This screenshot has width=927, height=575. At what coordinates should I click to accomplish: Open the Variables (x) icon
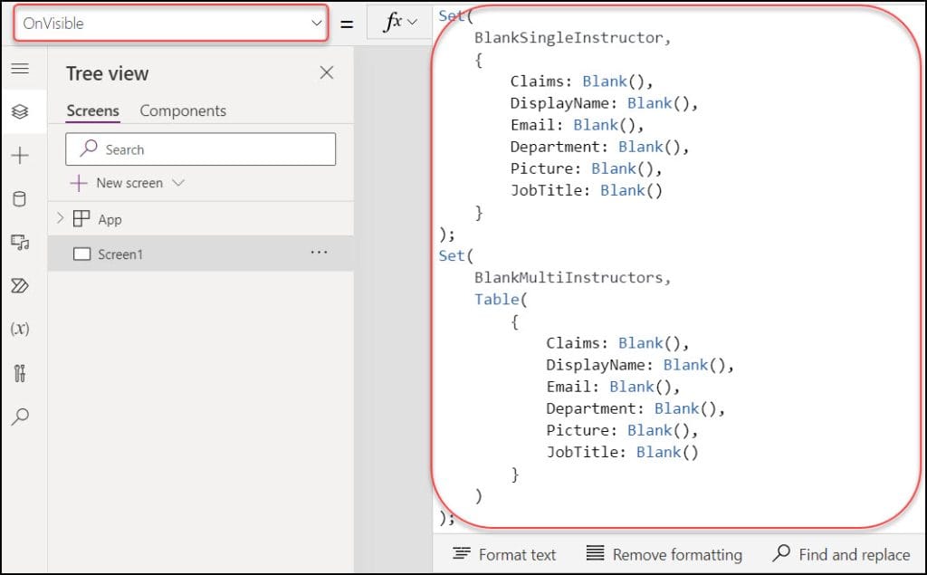tap(20, 329)
